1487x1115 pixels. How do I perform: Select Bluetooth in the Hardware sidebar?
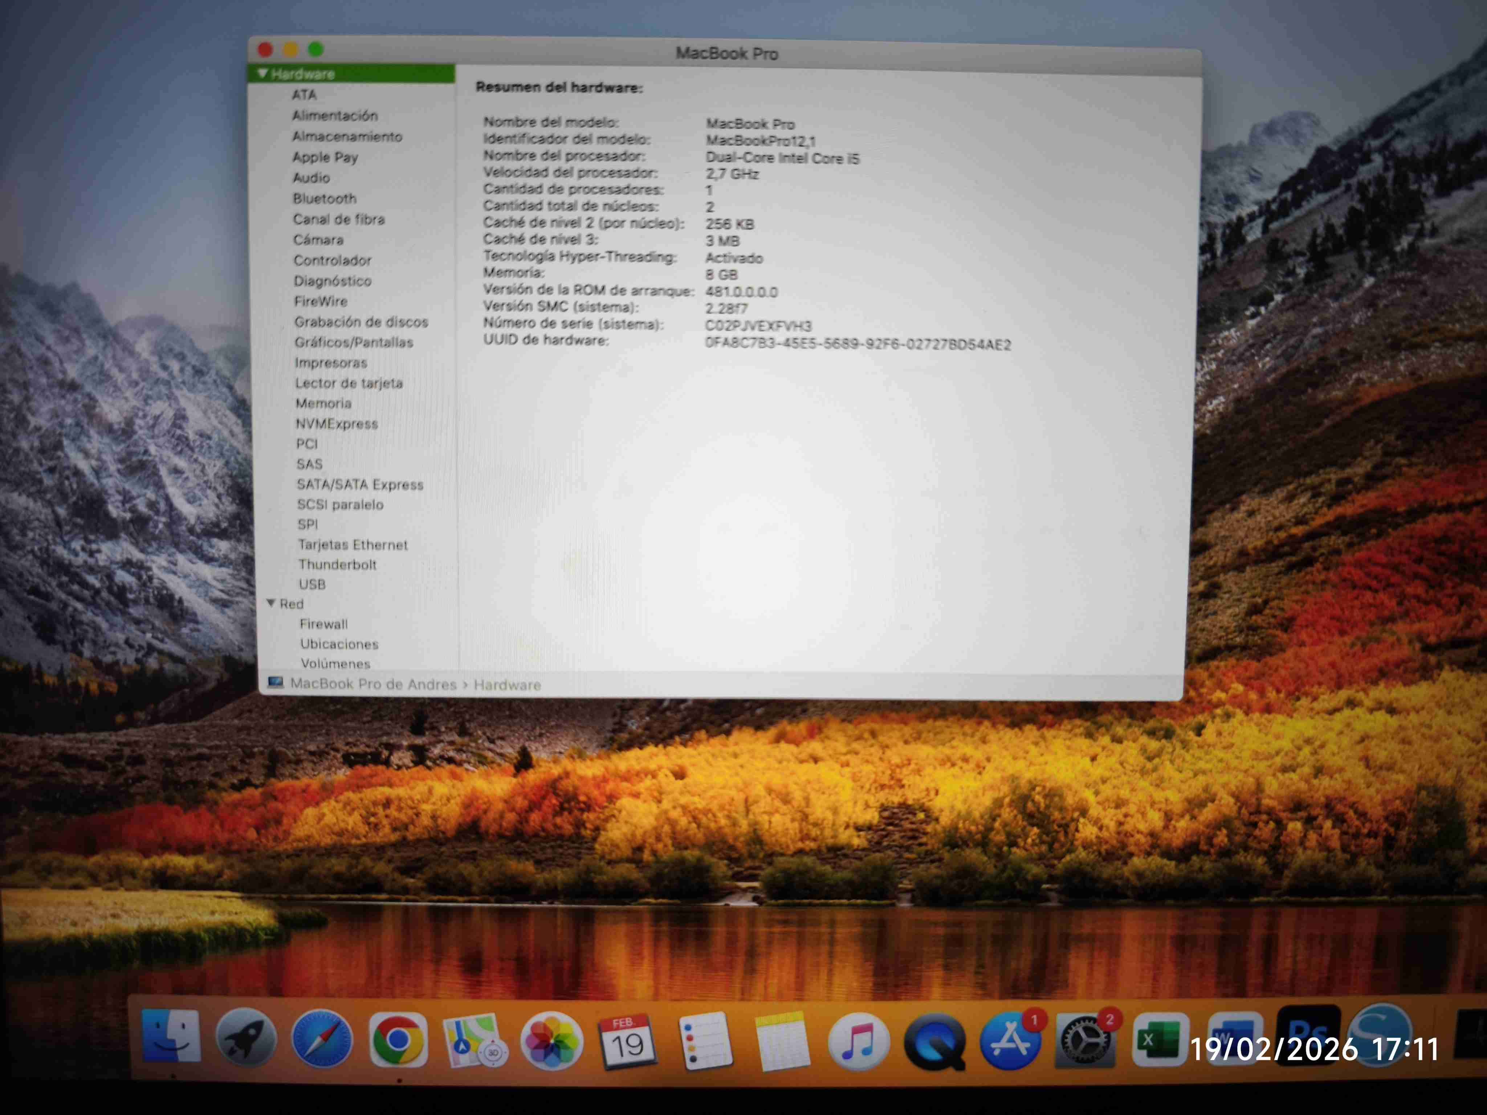325,198
